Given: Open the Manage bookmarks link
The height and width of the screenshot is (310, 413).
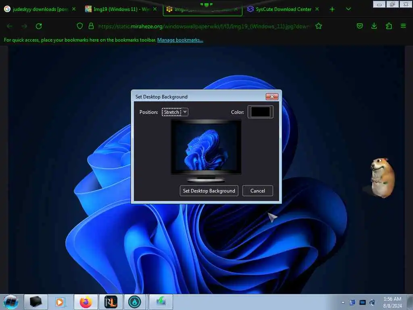Looking at the screenshot, I should click(180, 40).
